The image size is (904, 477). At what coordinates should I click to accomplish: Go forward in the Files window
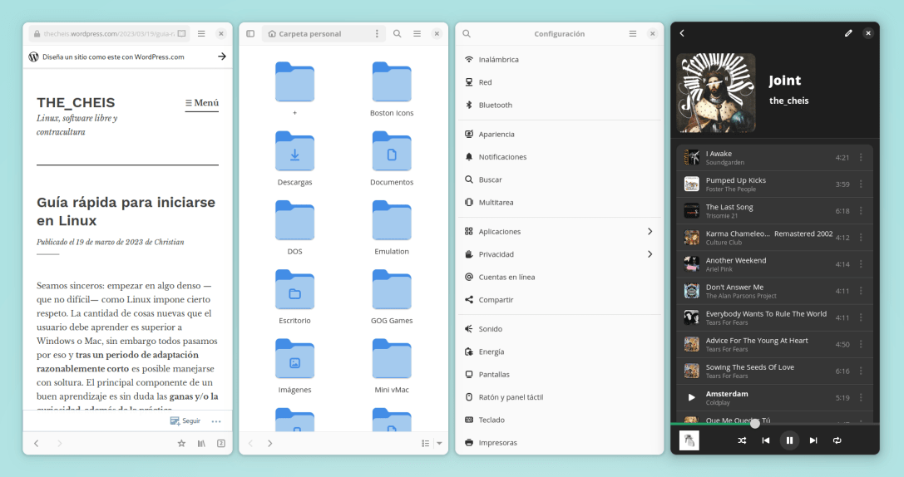click(x=269, y=443)
